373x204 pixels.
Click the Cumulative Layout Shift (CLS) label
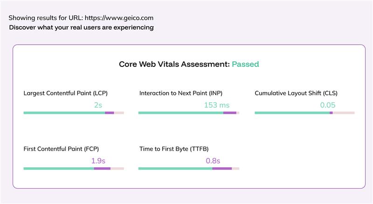pos(296,93)
